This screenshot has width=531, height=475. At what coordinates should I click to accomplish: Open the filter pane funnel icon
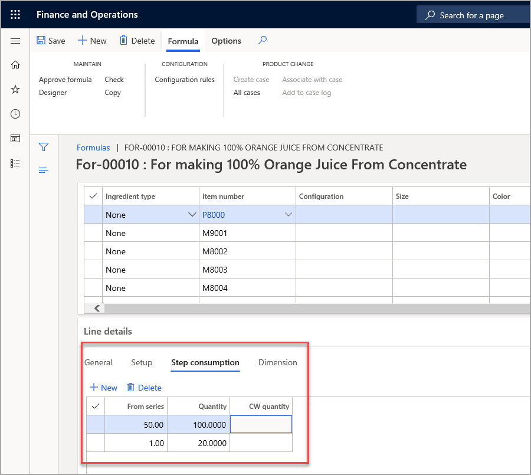click(x=44, y=147)
